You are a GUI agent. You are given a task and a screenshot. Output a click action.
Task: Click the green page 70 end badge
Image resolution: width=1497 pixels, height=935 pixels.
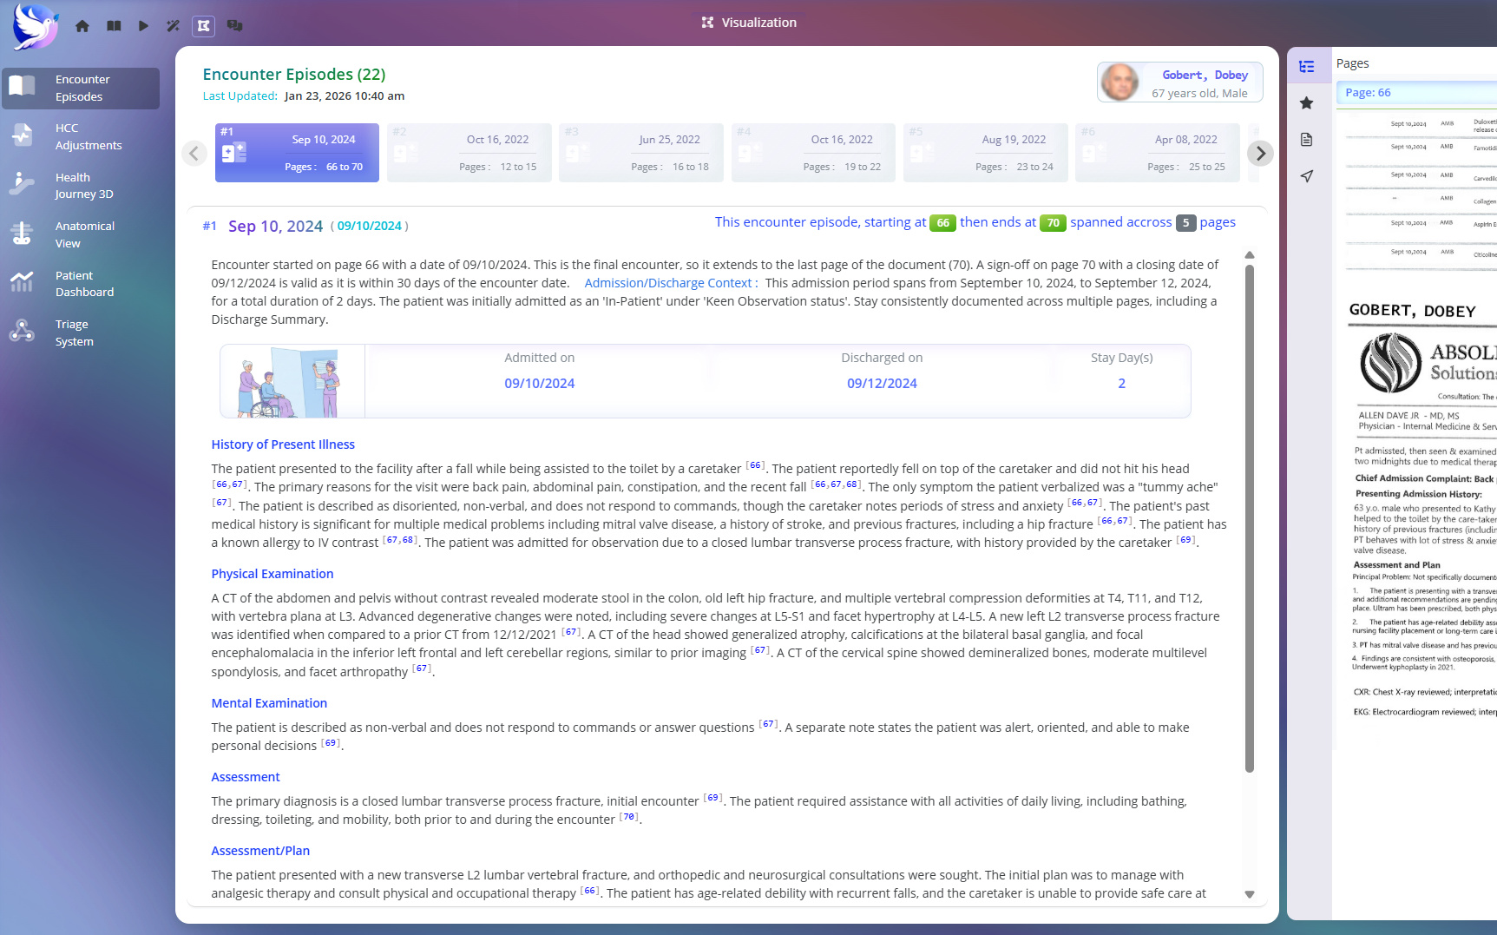pos(1052,223)
